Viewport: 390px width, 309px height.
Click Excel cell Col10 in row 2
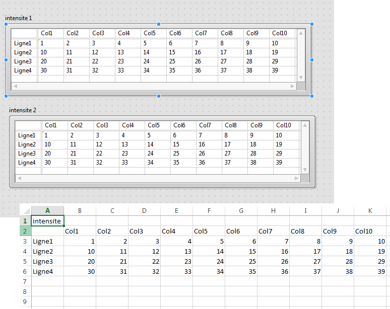(x=370, y=231)
